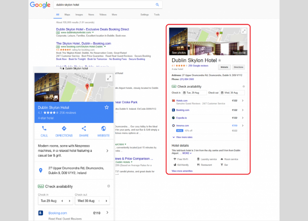This screenshot has height=221, width=308.
Task: Open the Hotels.com rate chevron
Action: [x=243, y=100]
